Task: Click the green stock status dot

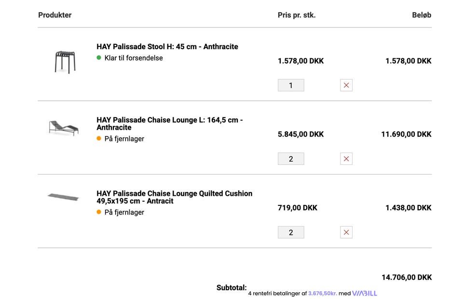Action: click(99, 58)
